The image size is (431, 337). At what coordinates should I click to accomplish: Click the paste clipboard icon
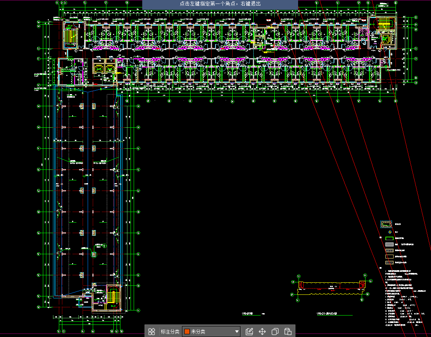[x=288, y=332]
